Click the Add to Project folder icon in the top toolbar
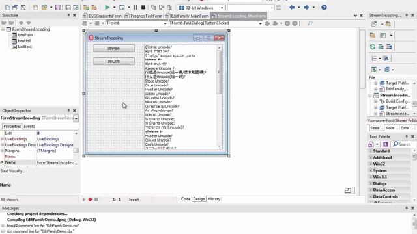 coord(86,8)
